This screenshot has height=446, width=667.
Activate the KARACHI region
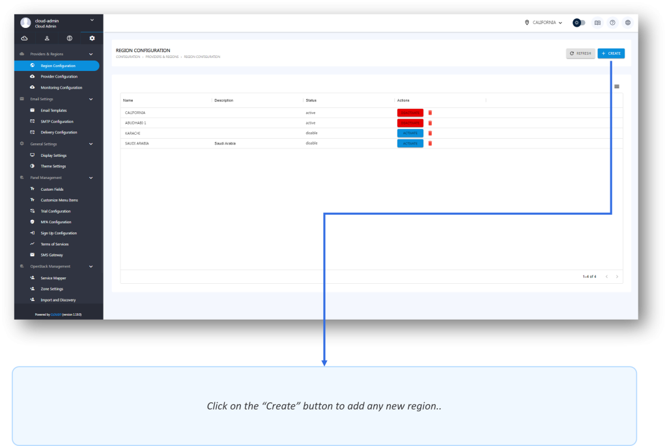410,133
